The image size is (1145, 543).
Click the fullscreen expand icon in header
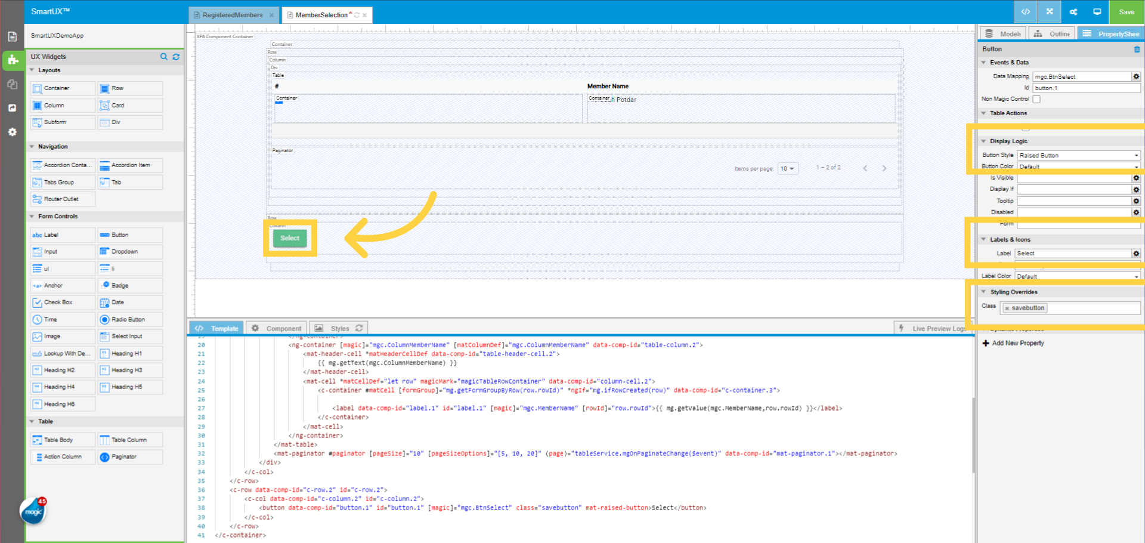1050,12
